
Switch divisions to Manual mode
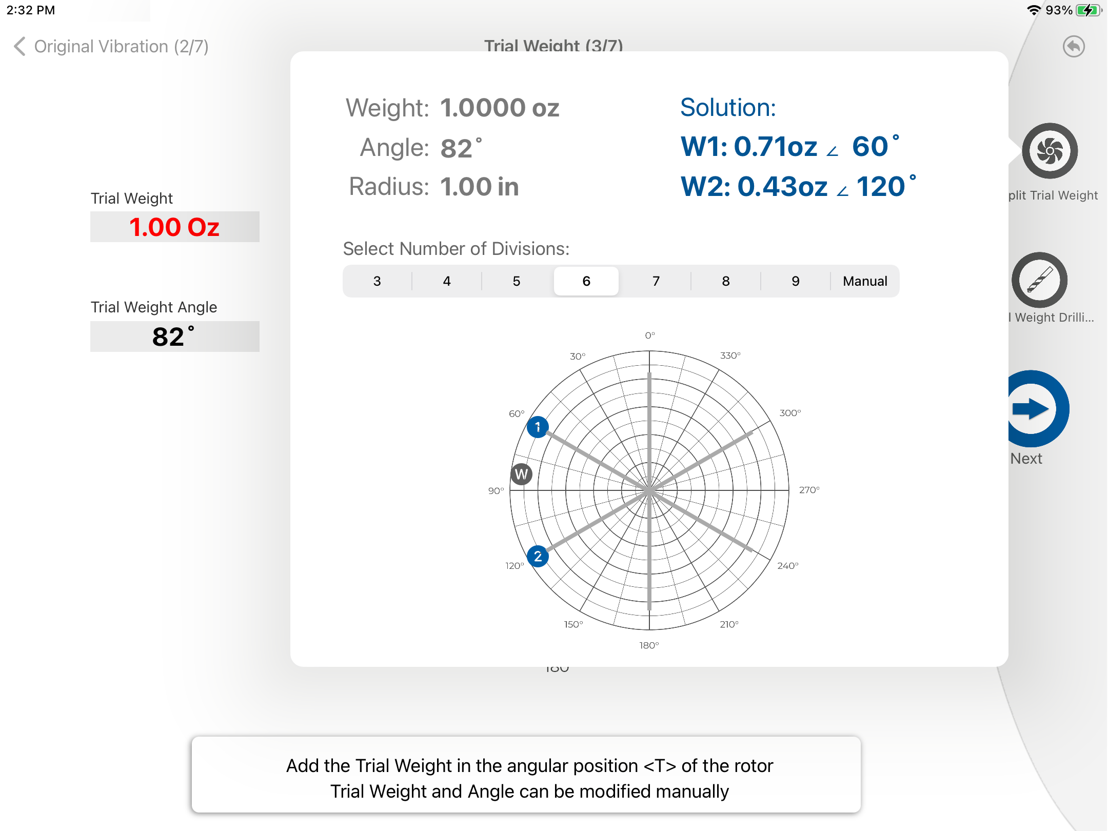pos(865,281)
